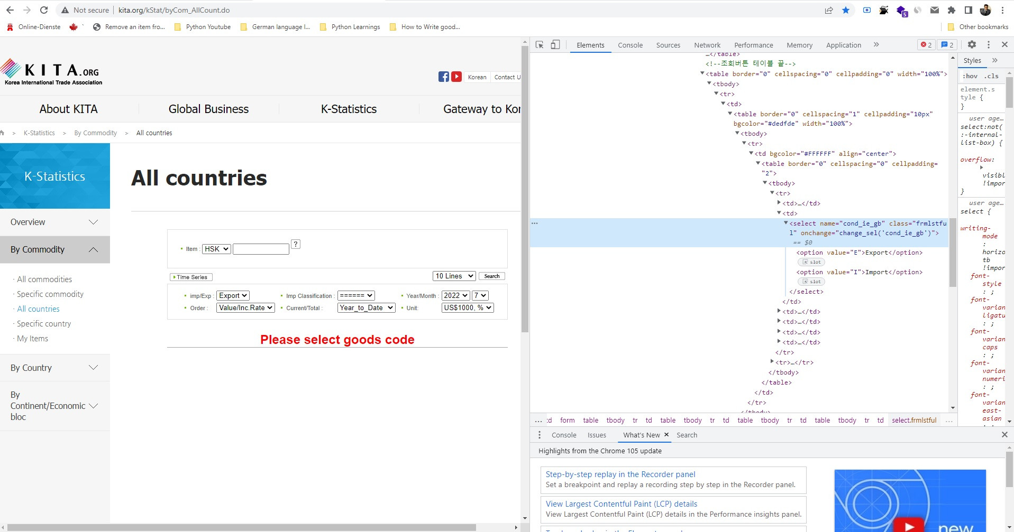The height and width of the screenshot is (532, 1014).
Task: Open the Specific commodity sidebar link
Action: pos(50,294)
